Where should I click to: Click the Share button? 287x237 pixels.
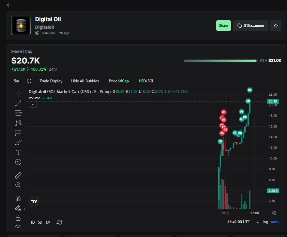point(223,26)
